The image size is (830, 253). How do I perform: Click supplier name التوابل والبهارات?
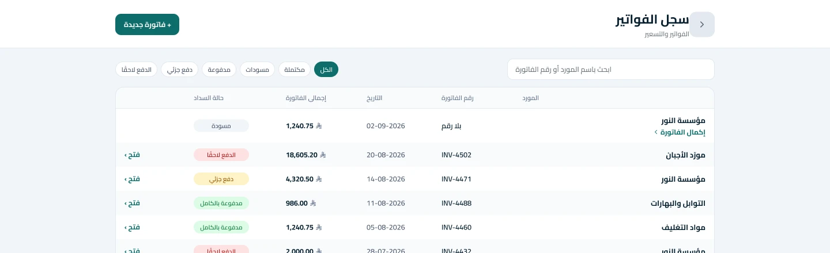click(678, 204)
